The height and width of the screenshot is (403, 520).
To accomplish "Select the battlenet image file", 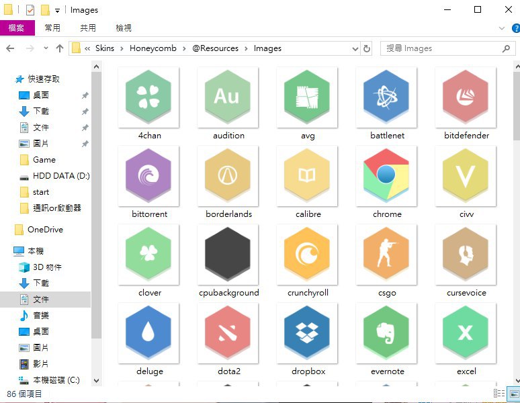I will [386, 97].
